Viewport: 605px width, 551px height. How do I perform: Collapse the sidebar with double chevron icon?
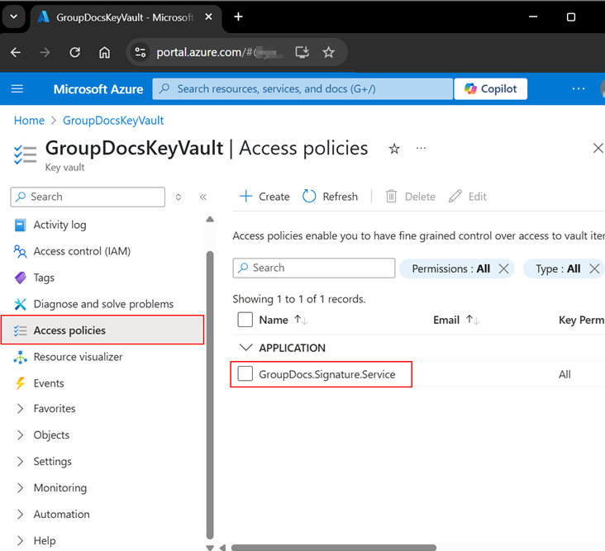coord(202,197)
